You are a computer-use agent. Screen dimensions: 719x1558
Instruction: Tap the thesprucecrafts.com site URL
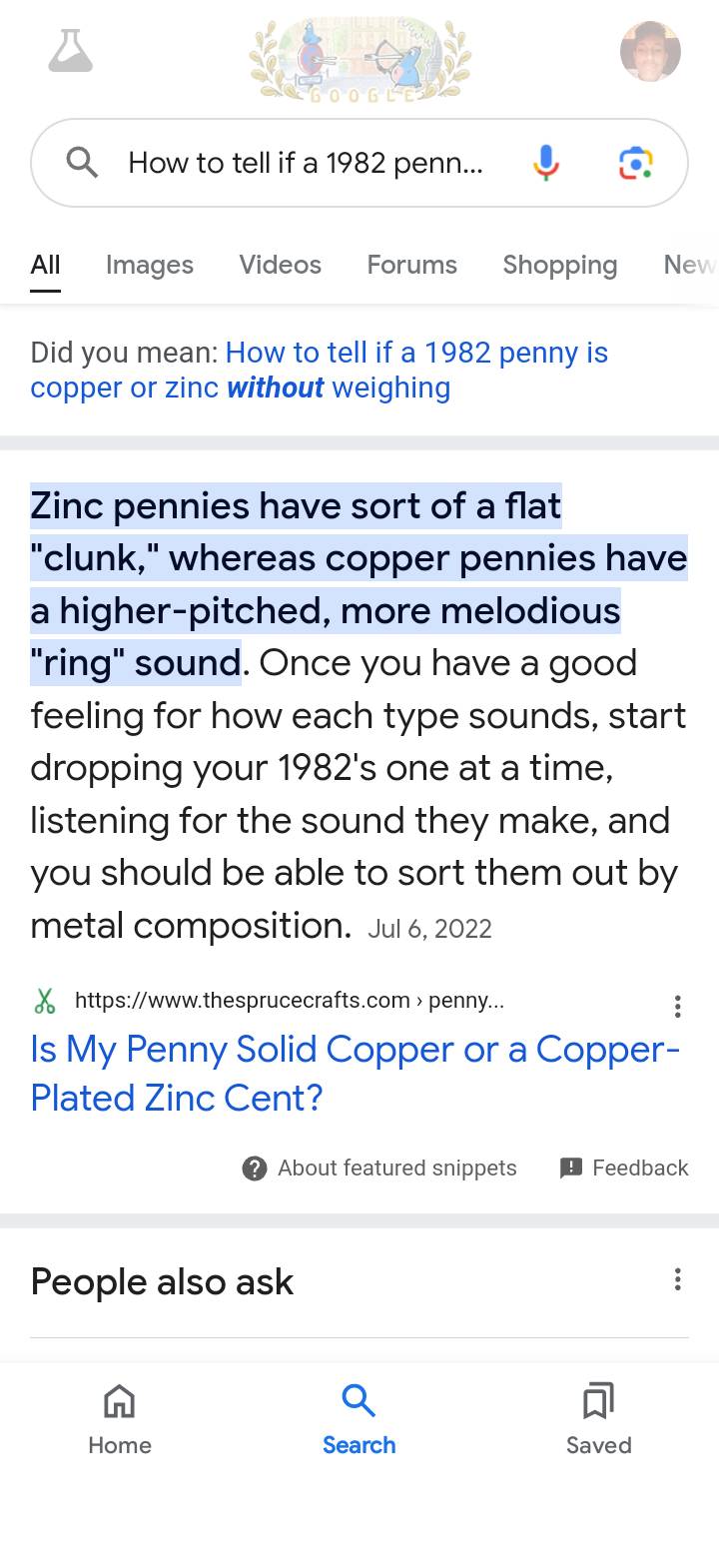coord(289,1001)
